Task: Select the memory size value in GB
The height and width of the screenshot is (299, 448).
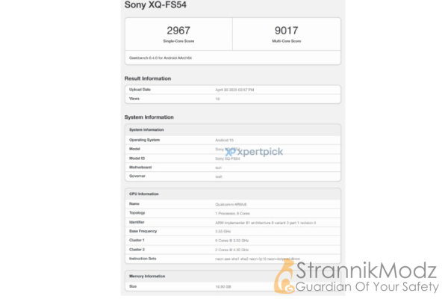Action: coord(223,286)
